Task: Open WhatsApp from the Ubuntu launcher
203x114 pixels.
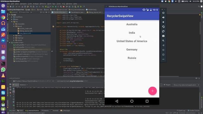Action: (3, 70)
